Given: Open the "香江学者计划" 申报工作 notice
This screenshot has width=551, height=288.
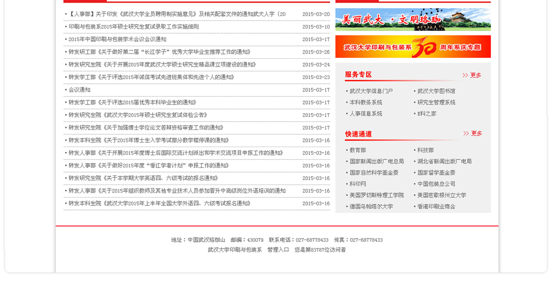Looking at the screenshot, I should coord(148,165).
